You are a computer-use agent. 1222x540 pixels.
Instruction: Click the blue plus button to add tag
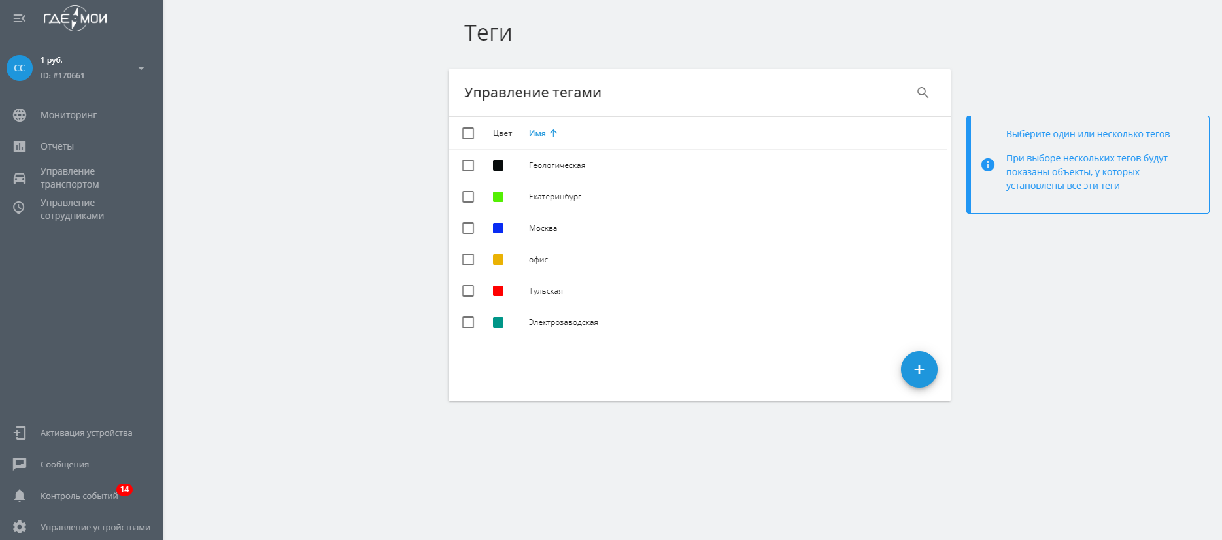(919, 369)
